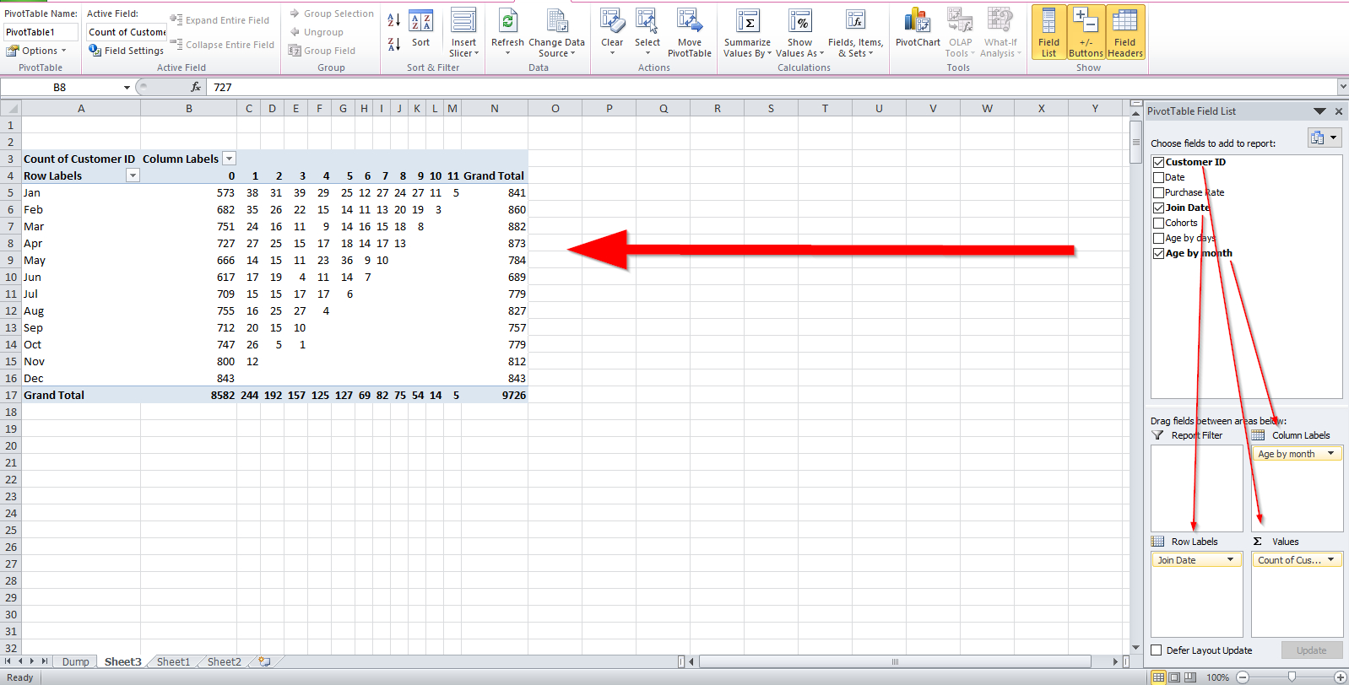Image resolution: width=1349 pixels, height=685 pixels.
Task: Check the Age by days field
Action: click(x=1159, y=238)
